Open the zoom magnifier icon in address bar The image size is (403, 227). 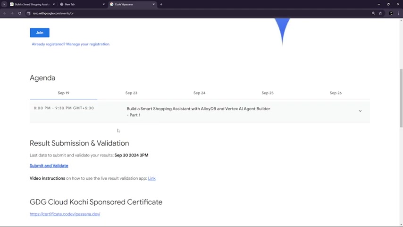click(373, 13)
